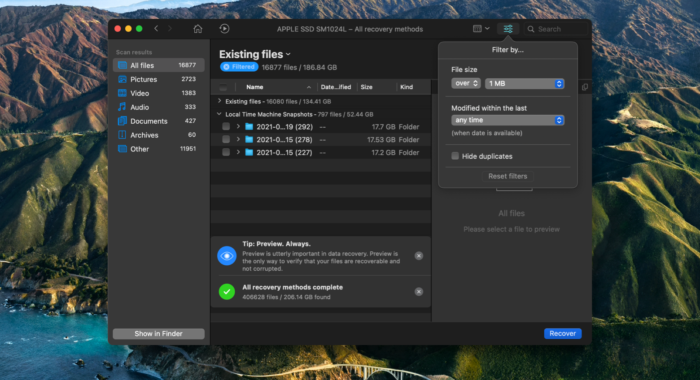This screenshot has height=380, width=700.
Task: Click Reset filters button
Action: [507, 176]
